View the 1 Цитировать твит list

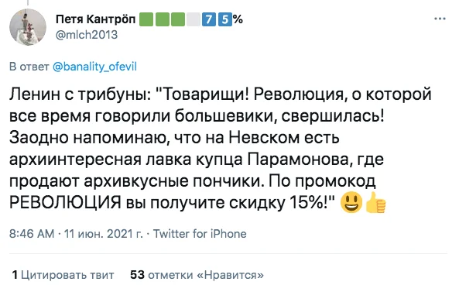pyautogui.click(x=63, y=275)
